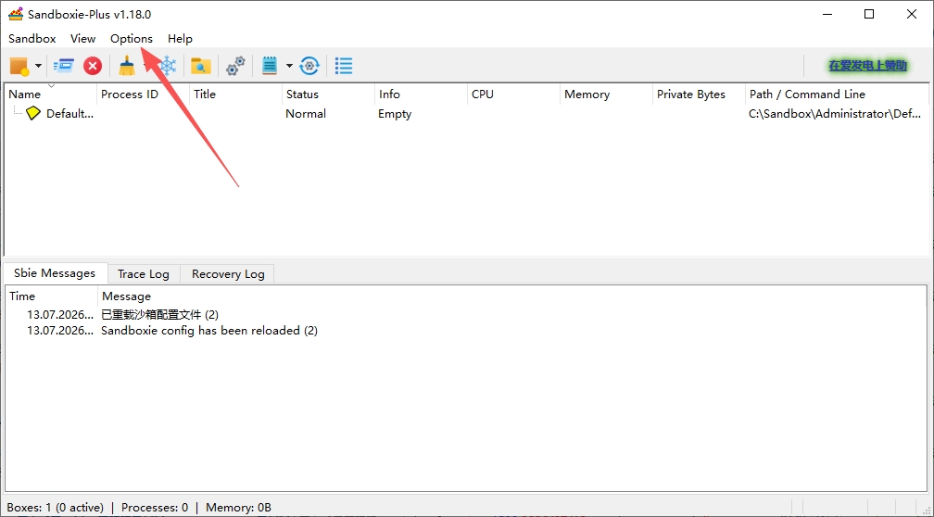Click the 'Processes: 0' status bar entry

(x=155, y=508)
